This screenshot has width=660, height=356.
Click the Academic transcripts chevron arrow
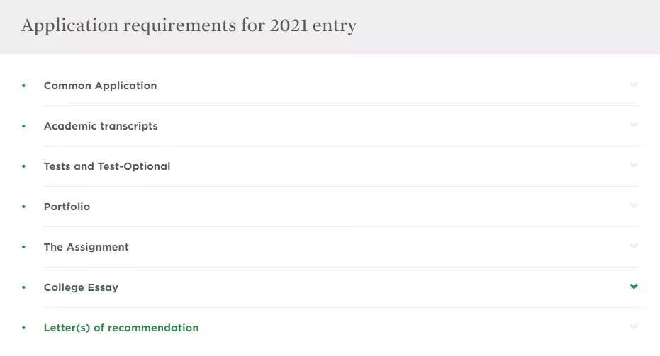pos(634,125)
